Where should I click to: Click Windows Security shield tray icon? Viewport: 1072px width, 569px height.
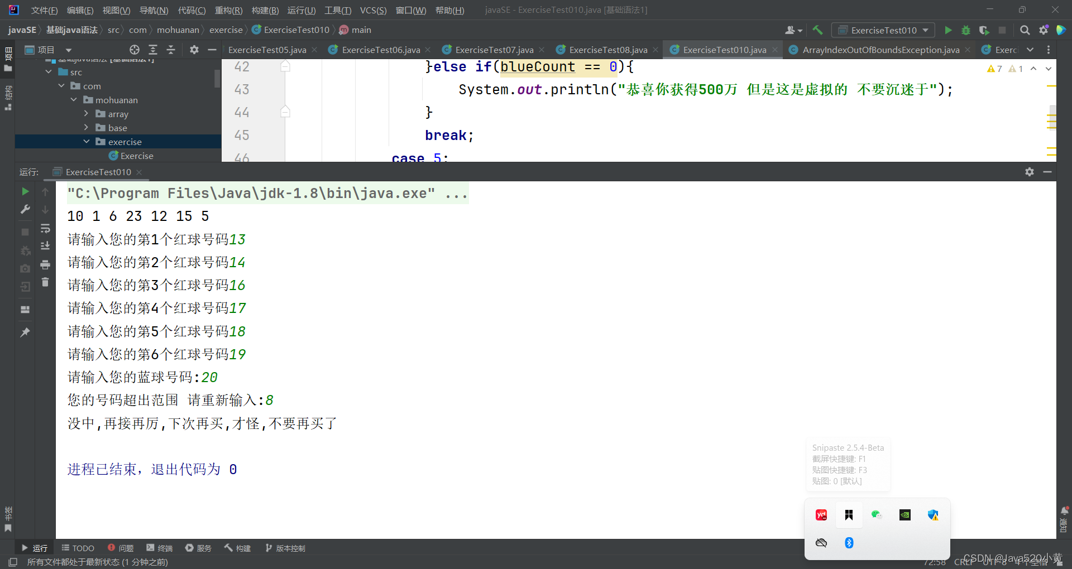[x=933, y=515]
